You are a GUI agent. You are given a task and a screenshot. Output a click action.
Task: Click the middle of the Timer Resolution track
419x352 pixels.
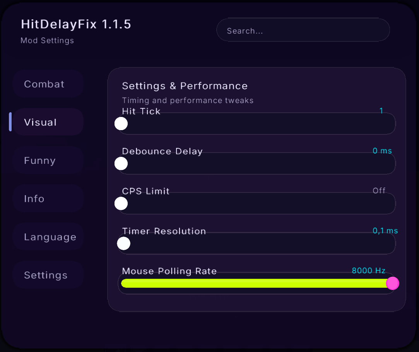coord(257,244)
